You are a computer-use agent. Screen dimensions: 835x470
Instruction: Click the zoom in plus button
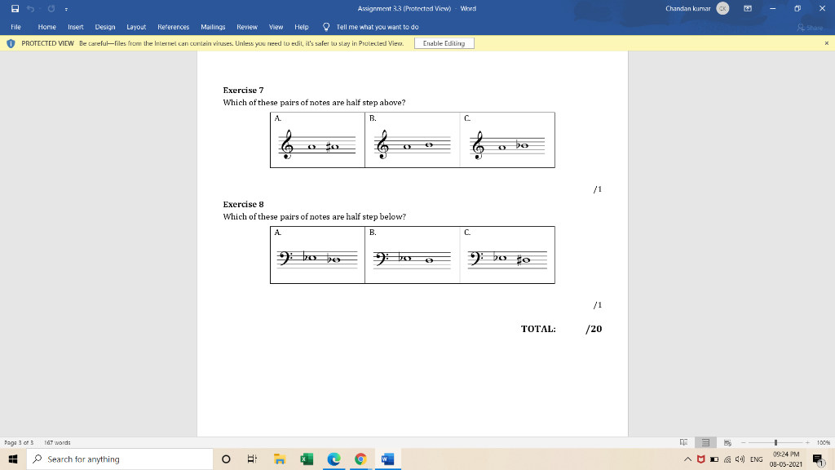(807, 443)
